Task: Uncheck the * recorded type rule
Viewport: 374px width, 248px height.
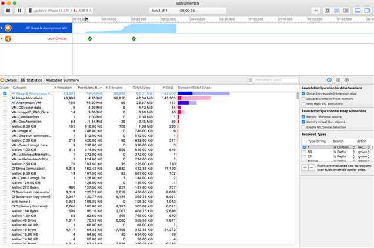Action: [304, 148]
